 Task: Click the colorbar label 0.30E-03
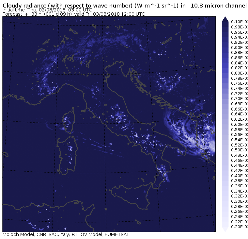[240, 201]
